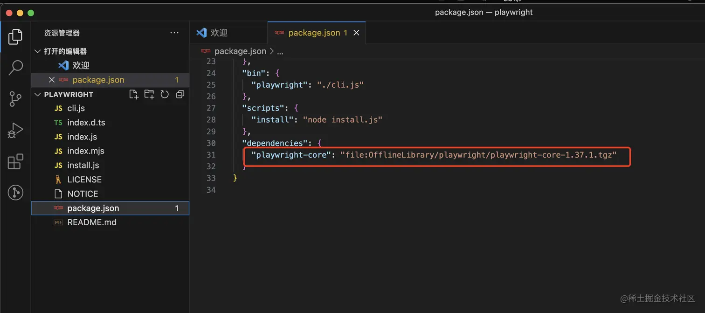Viewport: 705px width, 313px height.
Task: Open the Search view in activity bar
Action: tap(15, 68)
